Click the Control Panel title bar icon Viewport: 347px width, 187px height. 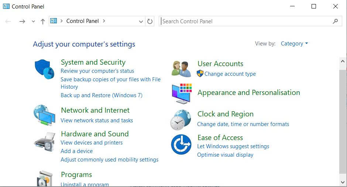tap(6, 6)
